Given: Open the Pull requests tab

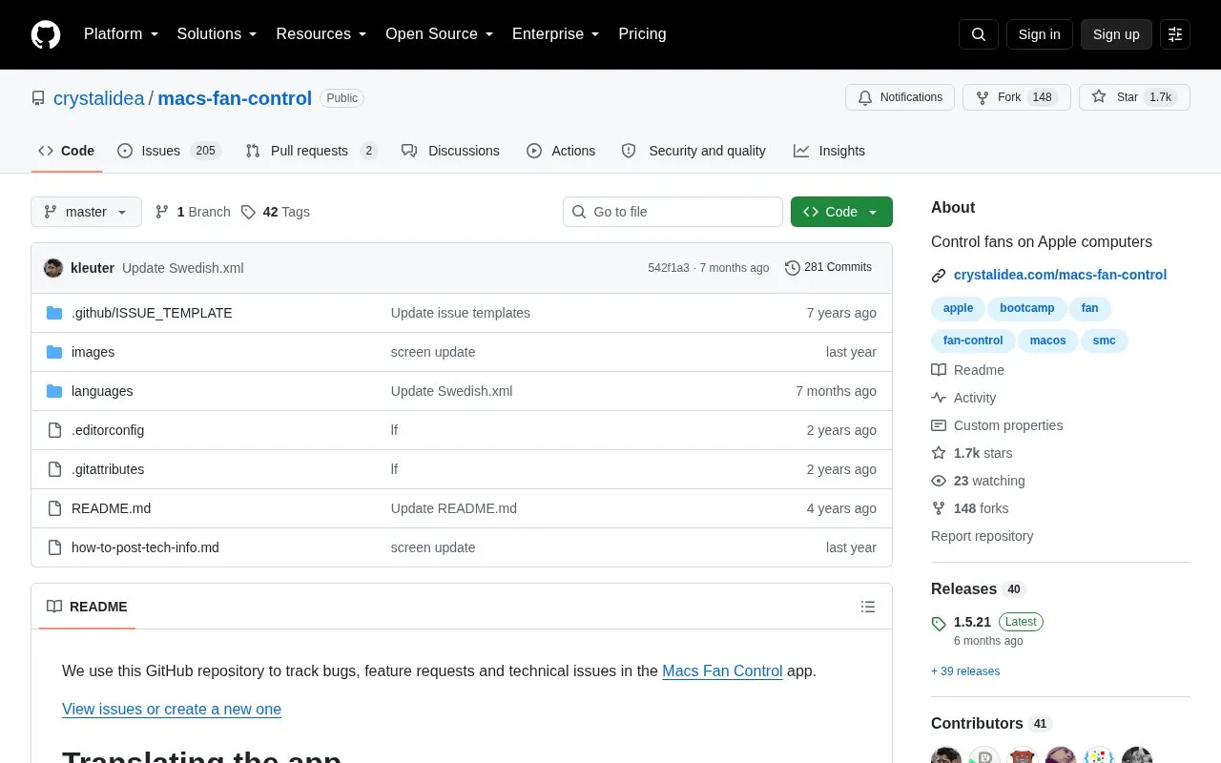Looking at the screenshot, I should tap(311, 151).
